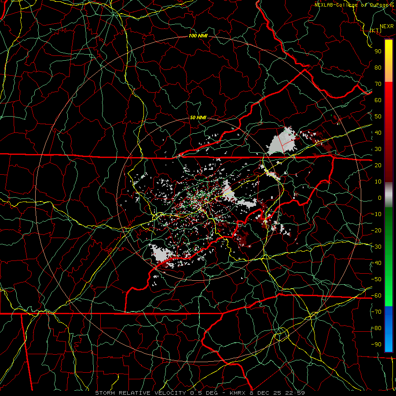Pick the light blue band near -90
This screenshot has width=396, height=396.
pyautogui.click(x=389, y=344)
